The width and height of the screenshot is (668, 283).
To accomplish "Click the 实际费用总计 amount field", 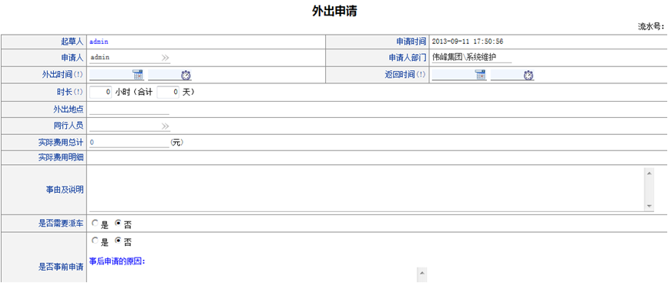I will coord(129,143).
